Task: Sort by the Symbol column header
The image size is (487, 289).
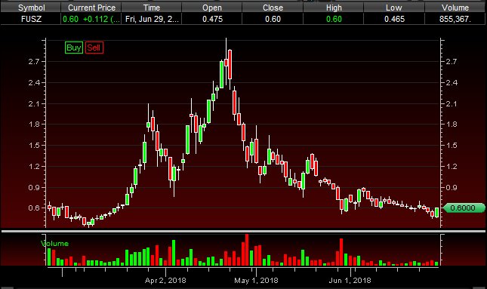Action: tap(31, 8)
